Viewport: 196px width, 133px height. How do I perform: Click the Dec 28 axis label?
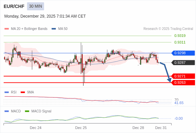[138, 128]
